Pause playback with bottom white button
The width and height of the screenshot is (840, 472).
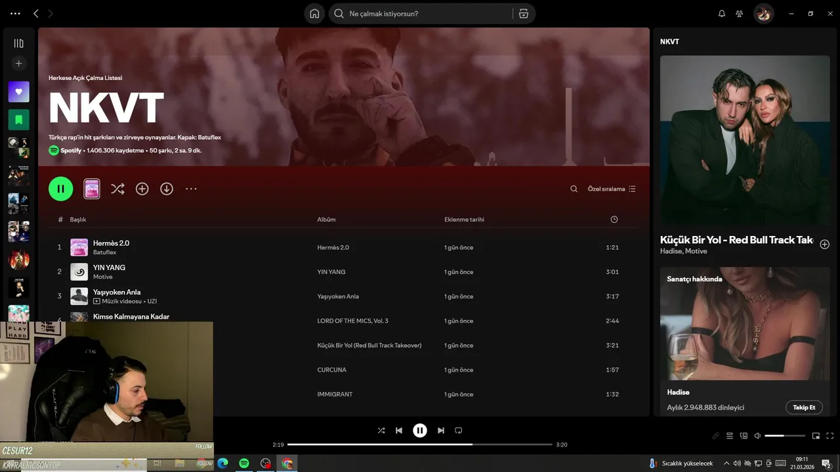pos(420,431)
